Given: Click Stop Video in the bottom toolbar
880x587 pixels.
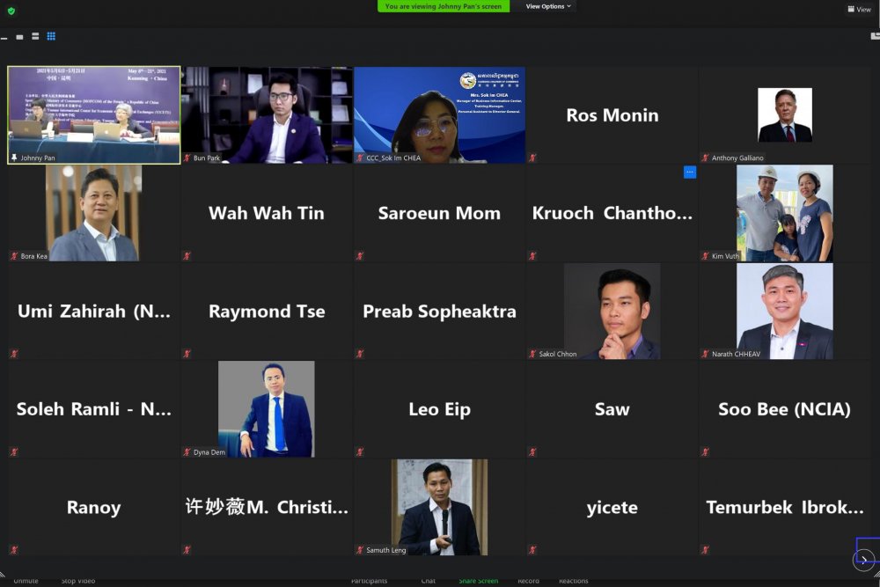Looking at the screenshot, I should point(78,581).
